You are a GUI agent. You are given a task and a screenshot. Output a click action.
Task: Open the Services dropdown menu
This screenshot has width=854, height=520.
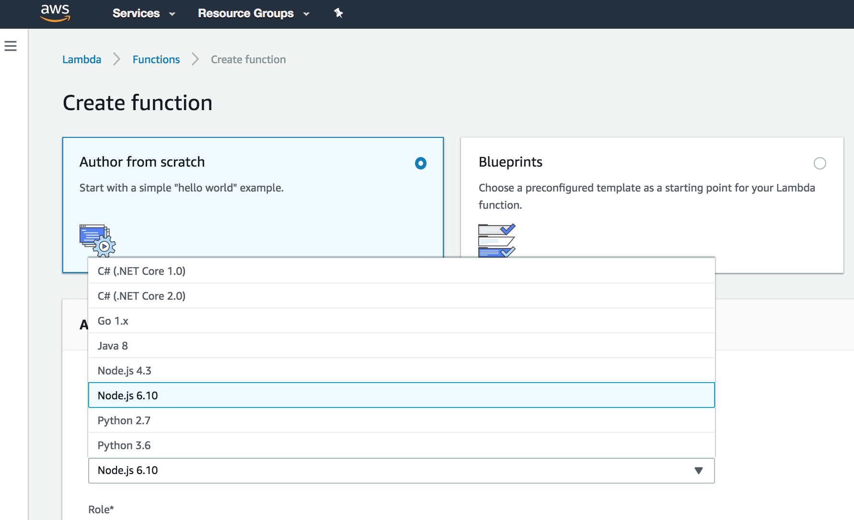144,13
